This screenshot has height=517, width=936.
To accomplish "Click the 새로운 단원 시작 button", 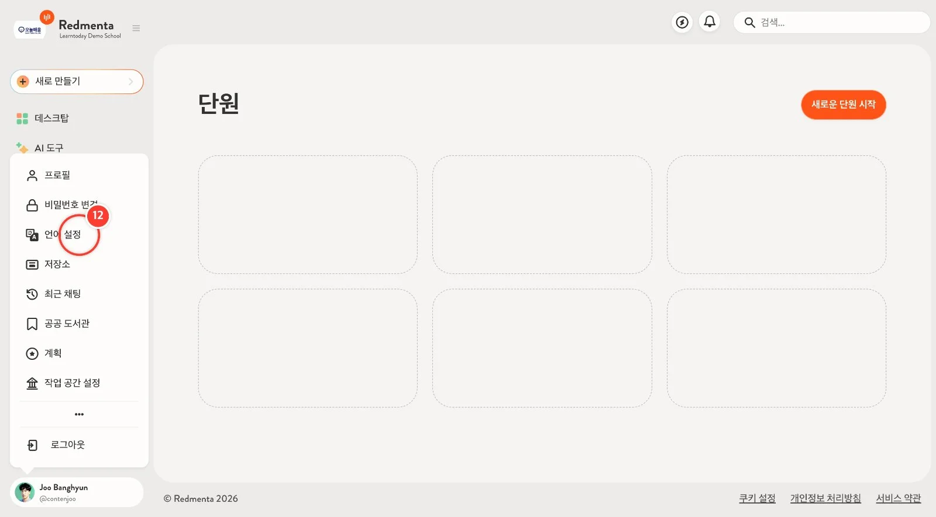I will pyautogui.click(x=843, y=105).
